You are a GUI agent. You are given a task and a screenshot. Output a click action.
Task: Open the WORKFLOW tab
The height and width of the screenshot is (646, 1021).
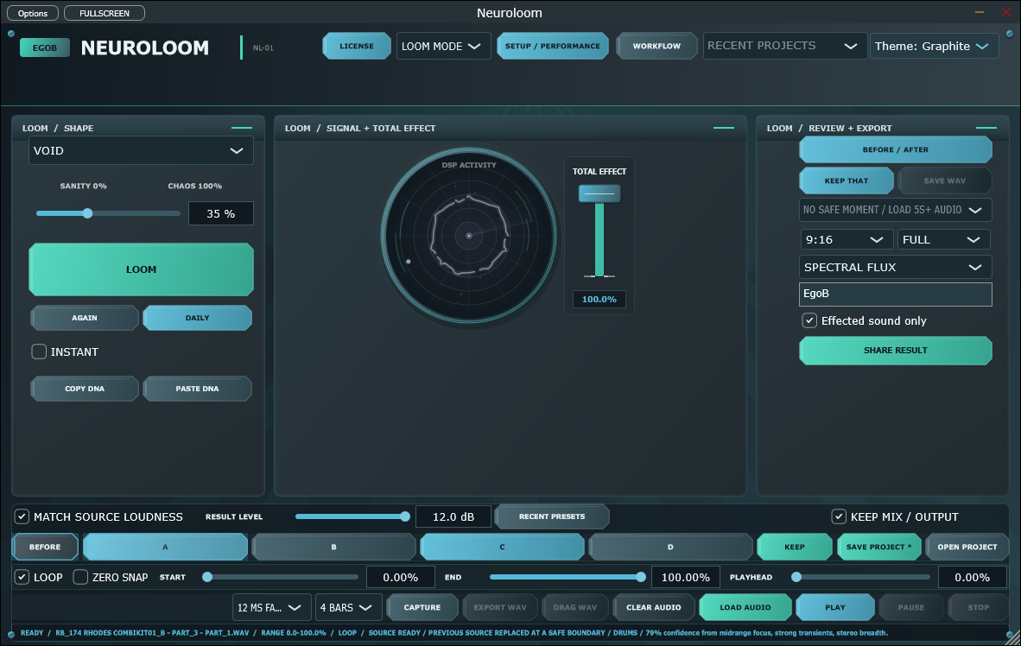(x=656, y=47)
